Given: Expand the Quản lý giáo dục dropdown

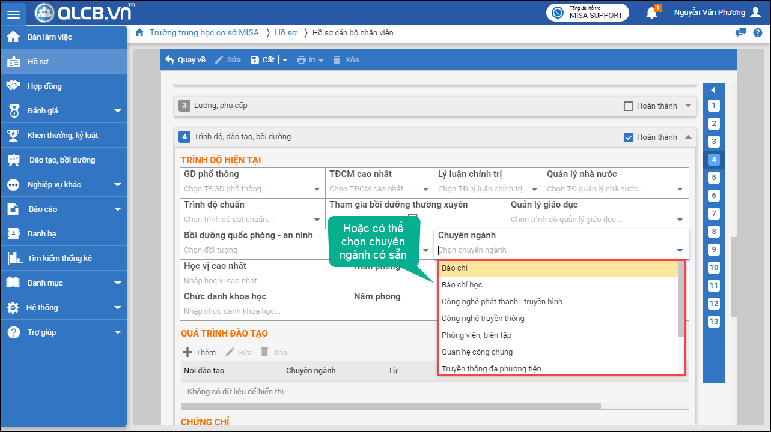Looking at the screenshot, I should (x=680, y=220).
